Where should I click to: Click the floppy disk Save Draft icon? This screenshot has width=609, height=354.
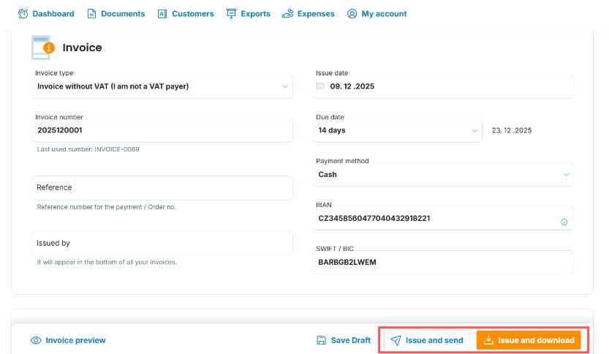(321, 340)
